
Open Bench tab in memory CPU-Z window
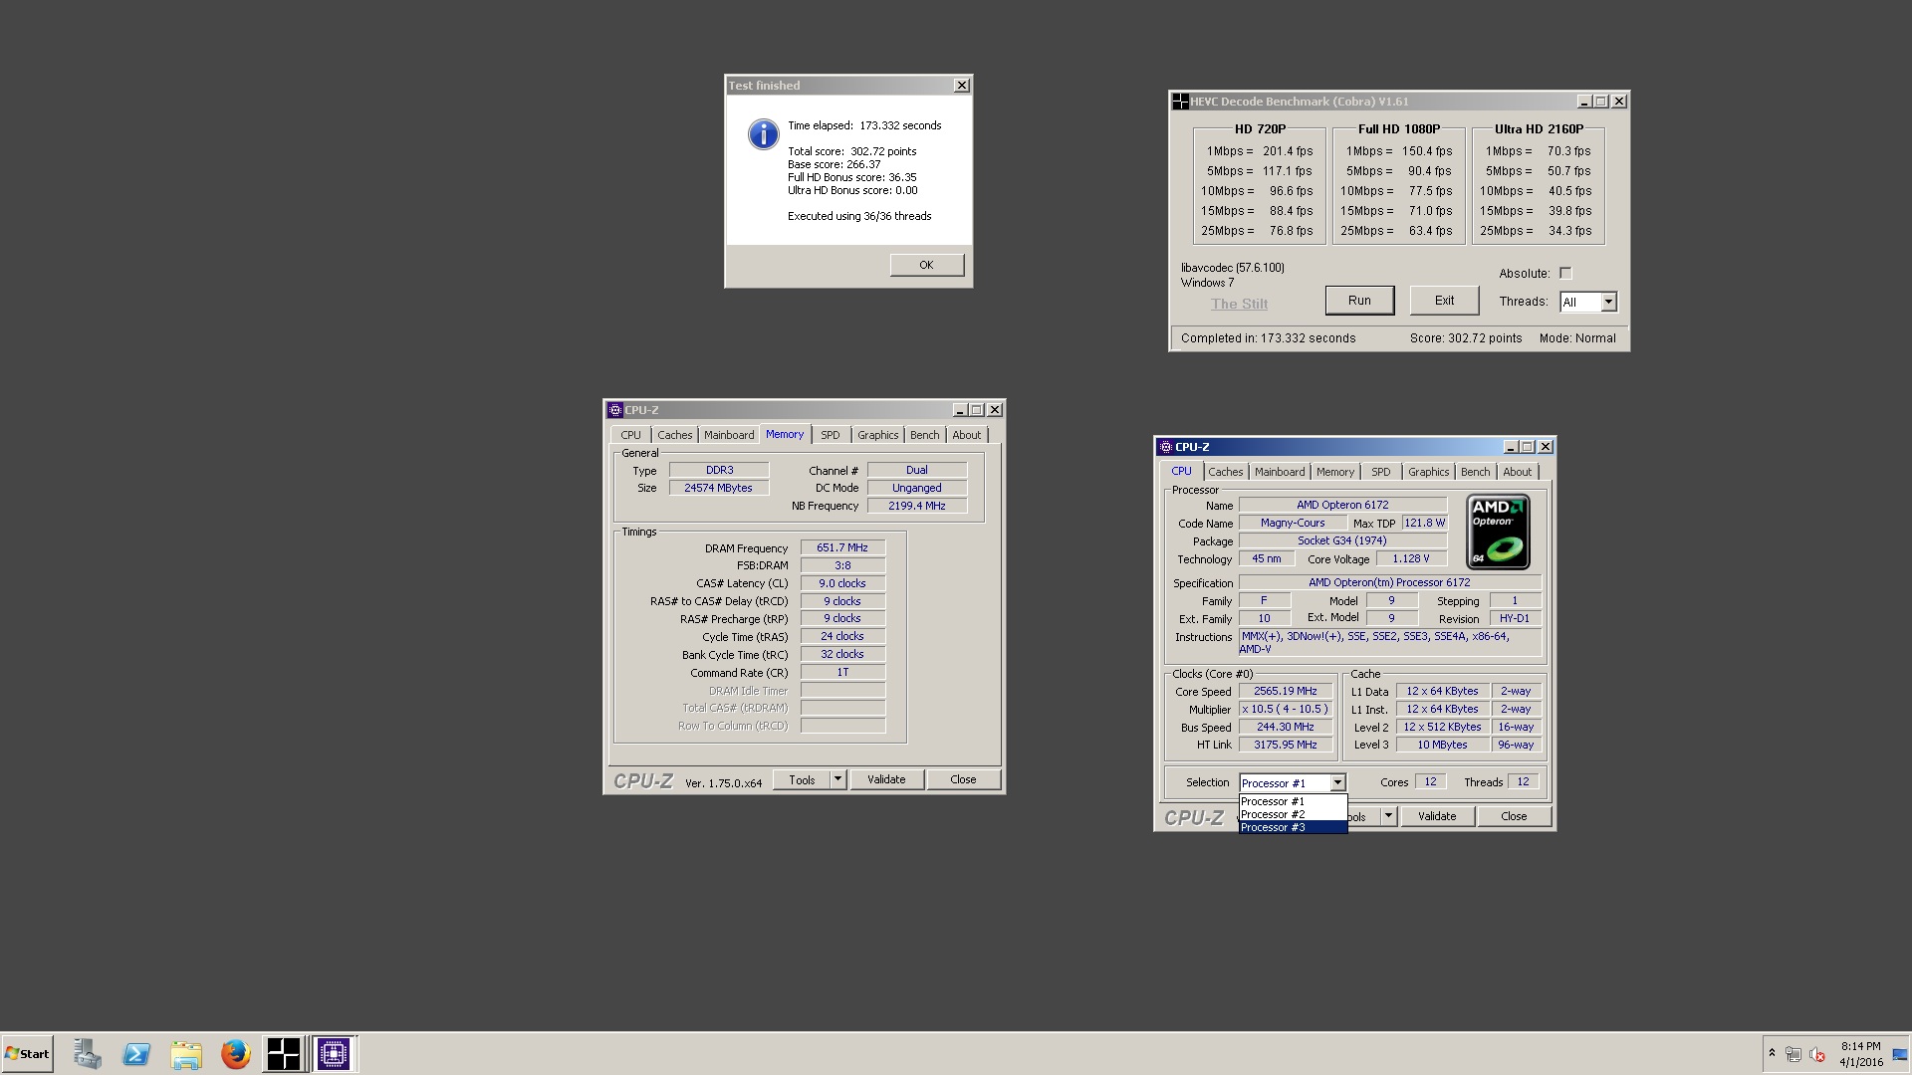click(924, 435)
